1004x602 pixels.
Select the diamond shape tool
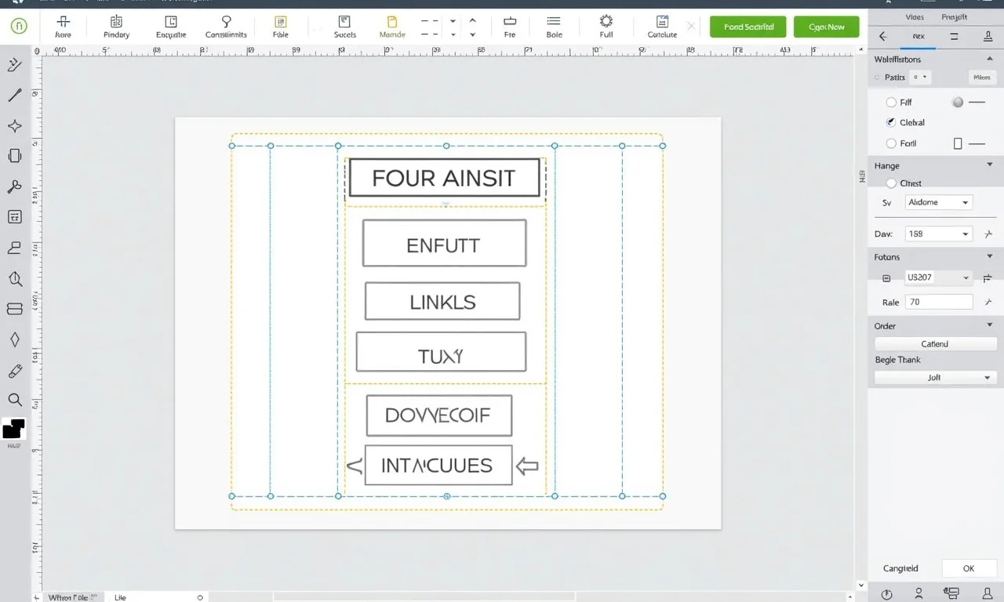click(x=14, y=339)
